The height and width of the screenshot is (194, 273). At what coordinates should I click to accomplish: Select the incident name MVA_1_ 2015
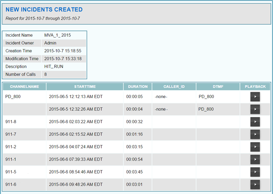(58, 35)
